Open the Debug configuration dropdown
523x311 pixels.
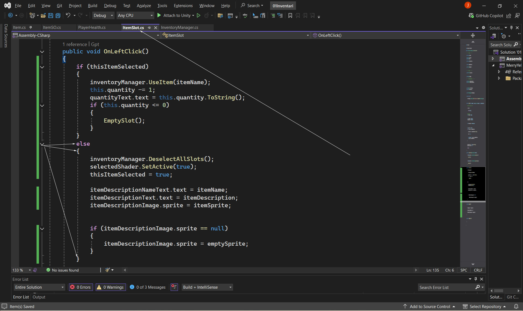[103, 16]
